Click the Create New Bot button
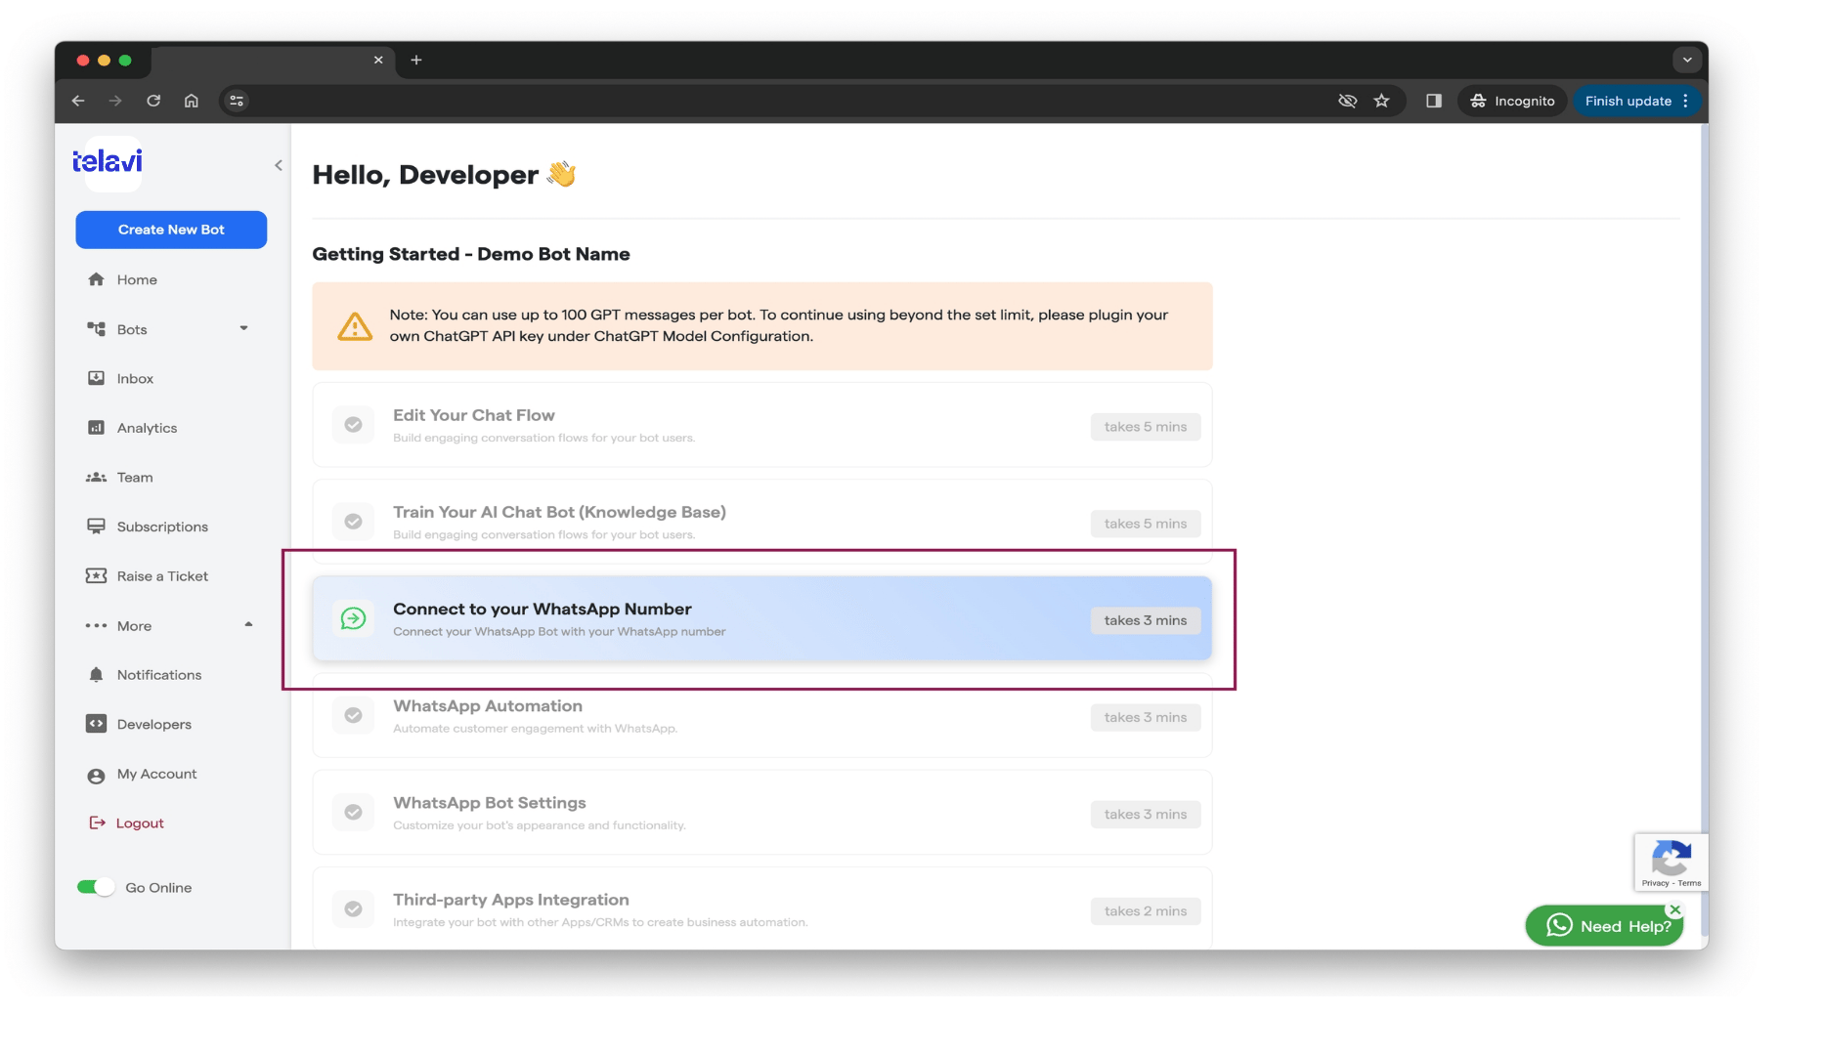Viewport: 1824px width, 1055px height. pos(171,230)
